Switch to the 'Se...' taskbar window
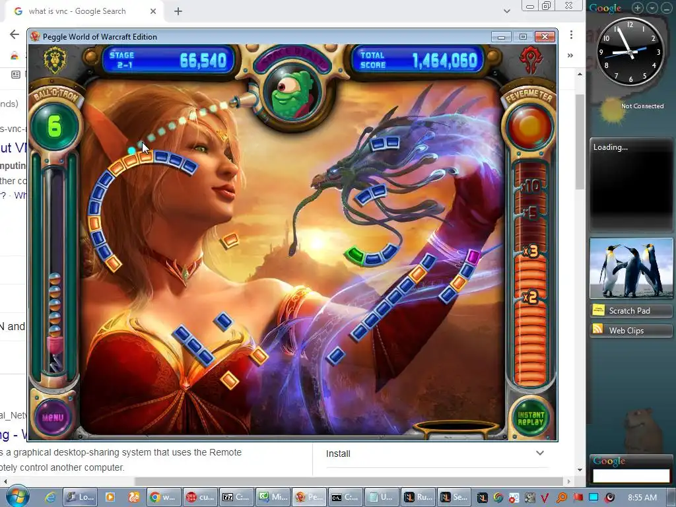Image resolution: width=676 pixels, height=507 pixels. (453, 497)
